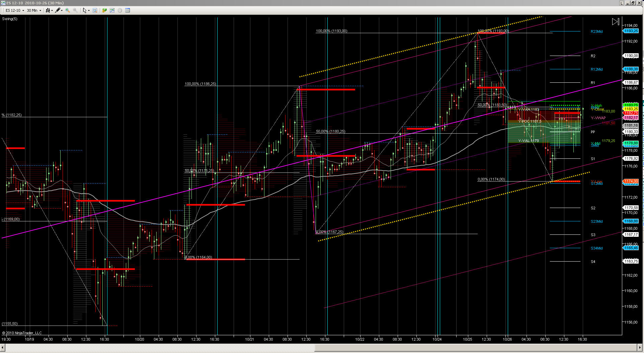Click the orange 1174,00 price marker
Image resolution: width=644 pixels, height=353 pixels.
(631, 181)
